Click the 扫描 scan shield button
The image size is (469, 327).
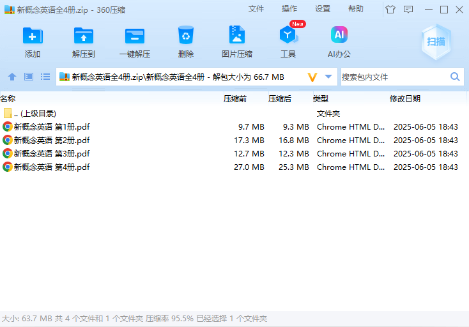pos(436,42)
